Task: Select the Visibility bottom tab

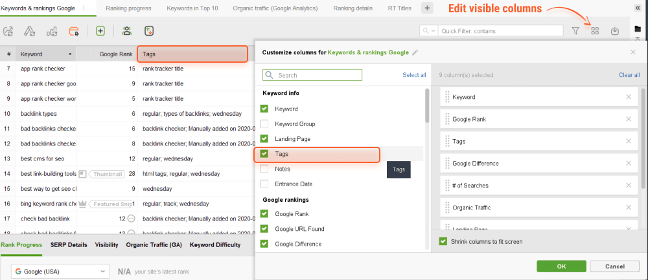Action: (x=107, y=244)
